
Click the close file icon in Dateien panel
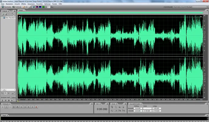tap(6, 14)
